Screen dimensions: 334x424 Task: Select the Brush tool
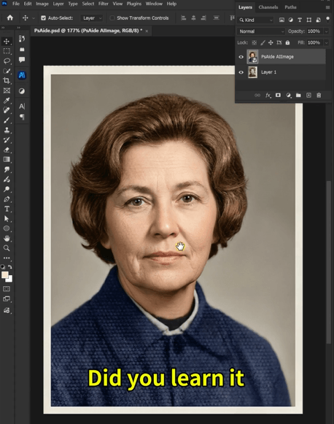click(7, 120)
